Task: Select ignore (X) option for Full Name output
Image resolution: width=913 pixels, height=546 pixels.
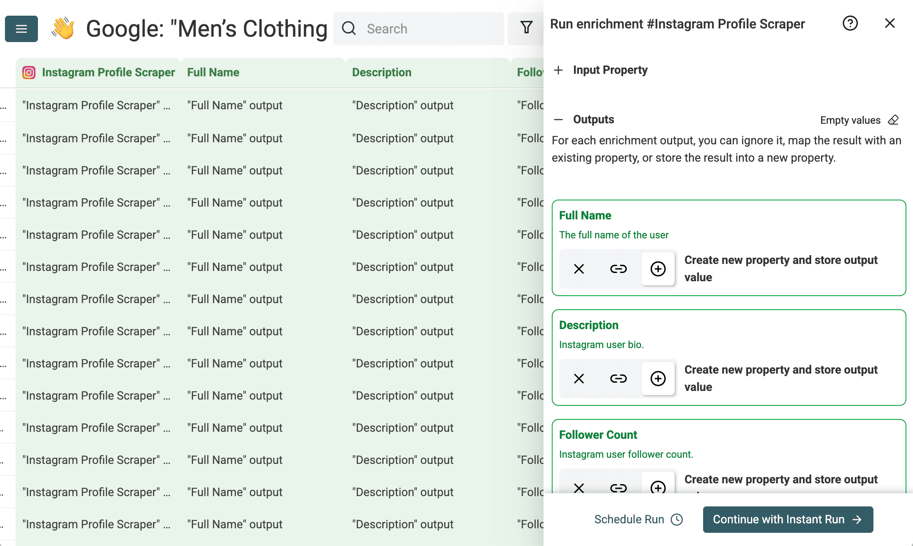Action: pos(579,269)
